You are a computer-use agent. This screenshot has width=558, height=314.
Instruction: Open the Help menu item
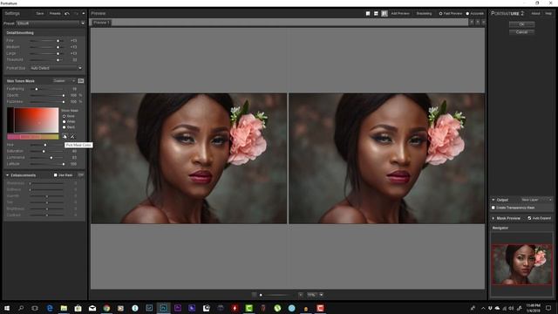pos(548,14)
